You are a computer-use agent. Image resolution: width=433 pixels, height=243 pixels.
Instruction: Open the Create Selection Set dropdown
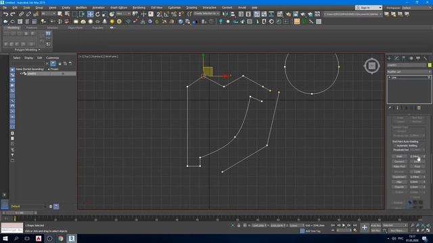[x=206, y=13]
